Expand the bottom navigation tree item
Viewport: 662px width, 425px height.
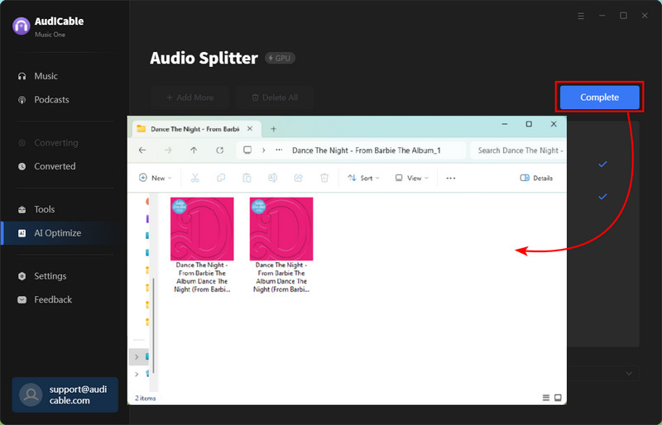(137, 374)
